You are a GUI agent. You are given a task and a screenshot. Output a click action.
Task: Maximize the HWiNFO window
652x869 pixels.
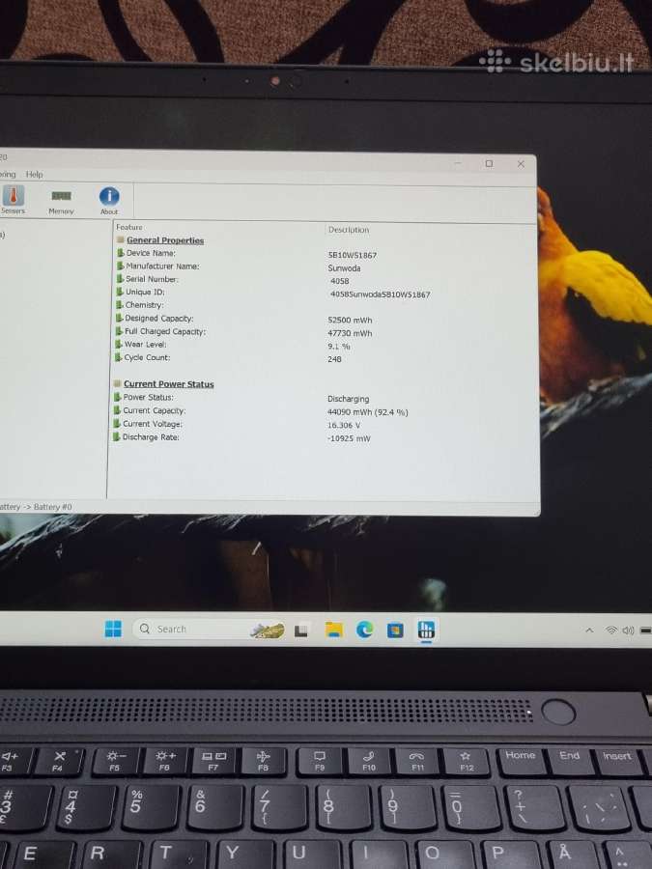[x=489, y=163]
